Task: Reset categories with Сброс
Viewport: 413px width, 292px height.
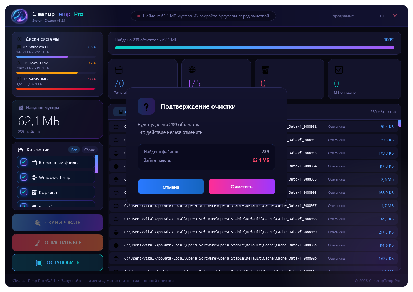Action: [89, 150]
